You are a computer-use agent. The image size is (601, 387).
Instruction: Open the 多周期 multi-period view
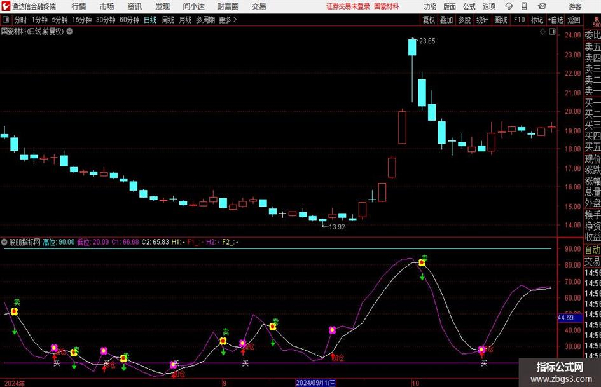pyautogui.click(x=205, y=20)
